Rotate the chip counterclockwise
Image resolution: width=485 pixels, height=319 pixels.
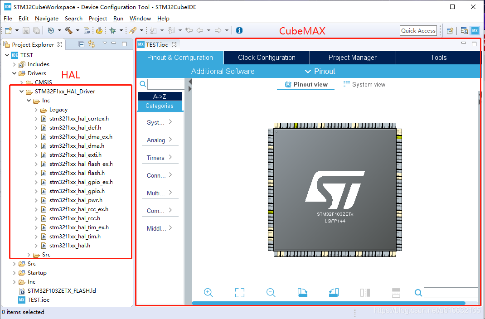[334, 292]
